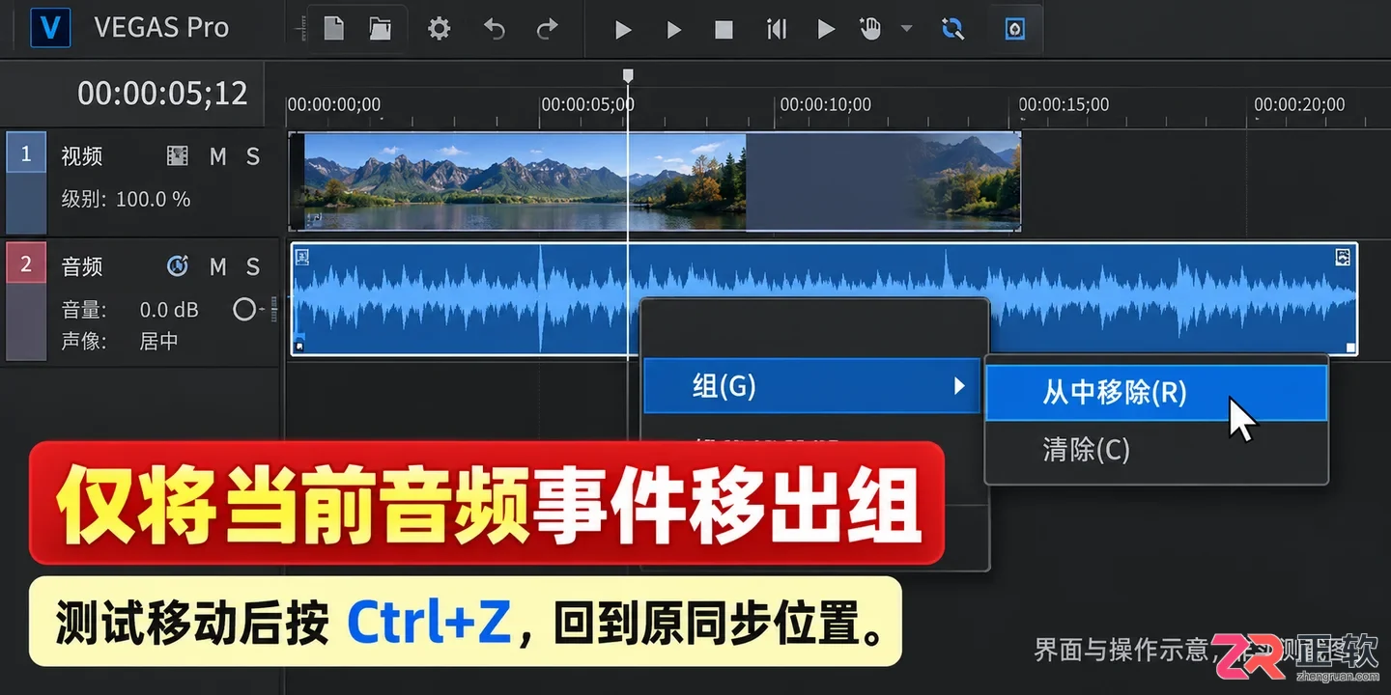Mute the 视频 track with M
Viewport: 1391px width, 695px height.
(x=218, y=156)
